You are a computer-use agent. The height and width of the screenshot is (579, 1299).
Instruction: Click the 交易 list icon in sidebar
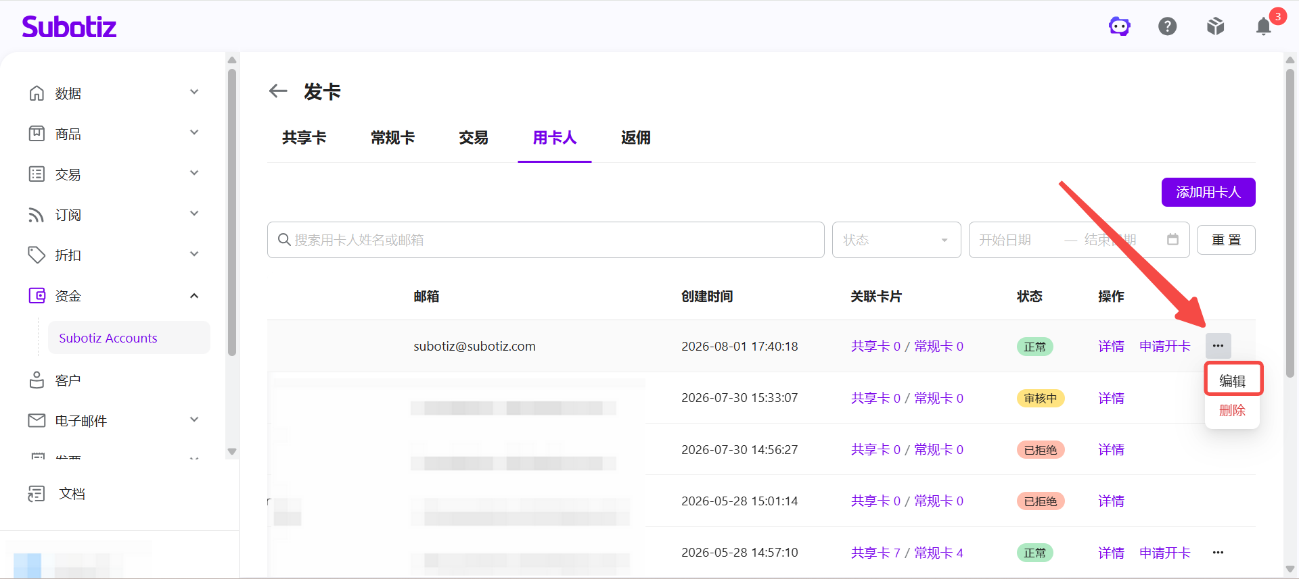(37, 174)
